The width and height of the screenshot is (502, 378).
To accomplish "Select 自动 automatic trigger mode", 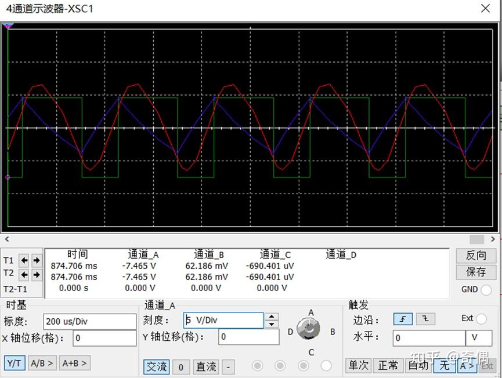I will click(x=418, y=366).
